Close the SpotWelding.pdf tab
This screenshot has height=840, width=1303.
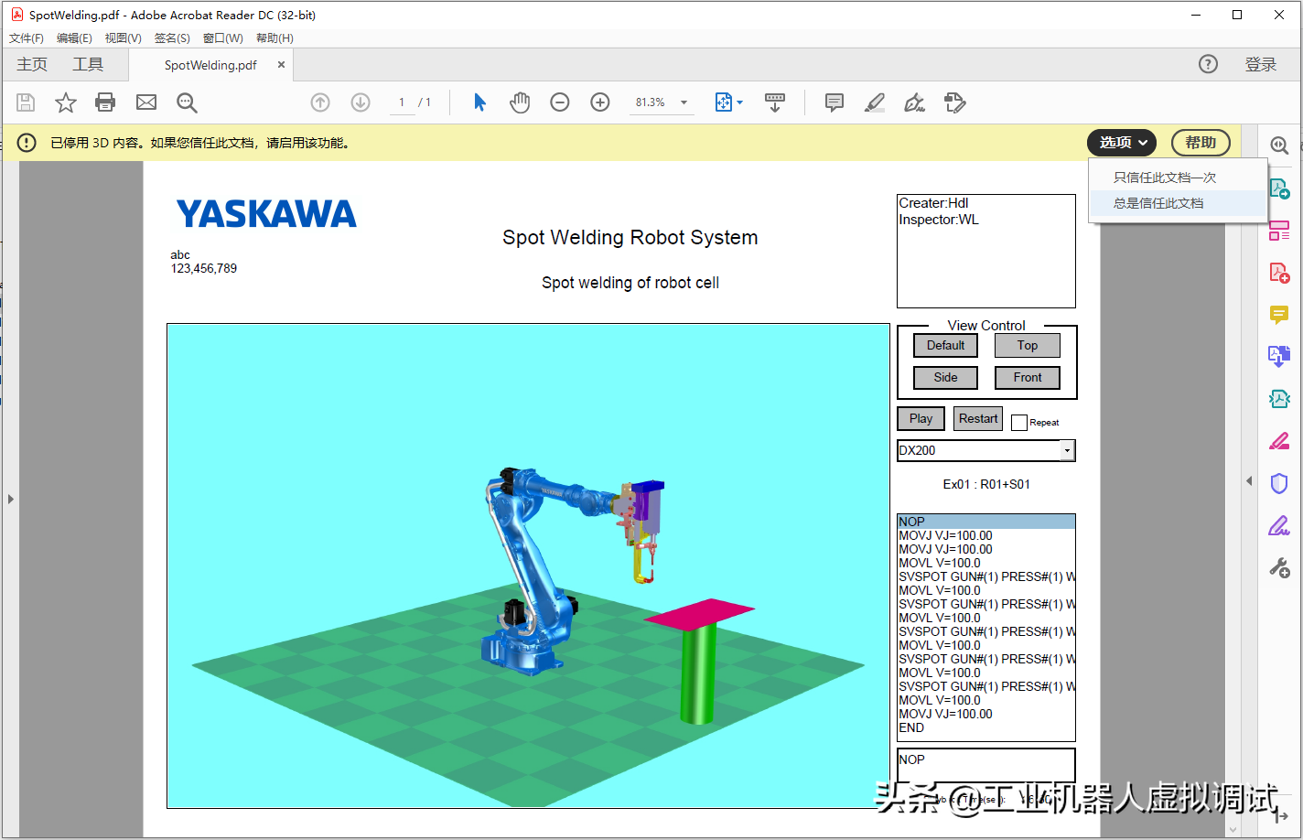pos(281,65)
